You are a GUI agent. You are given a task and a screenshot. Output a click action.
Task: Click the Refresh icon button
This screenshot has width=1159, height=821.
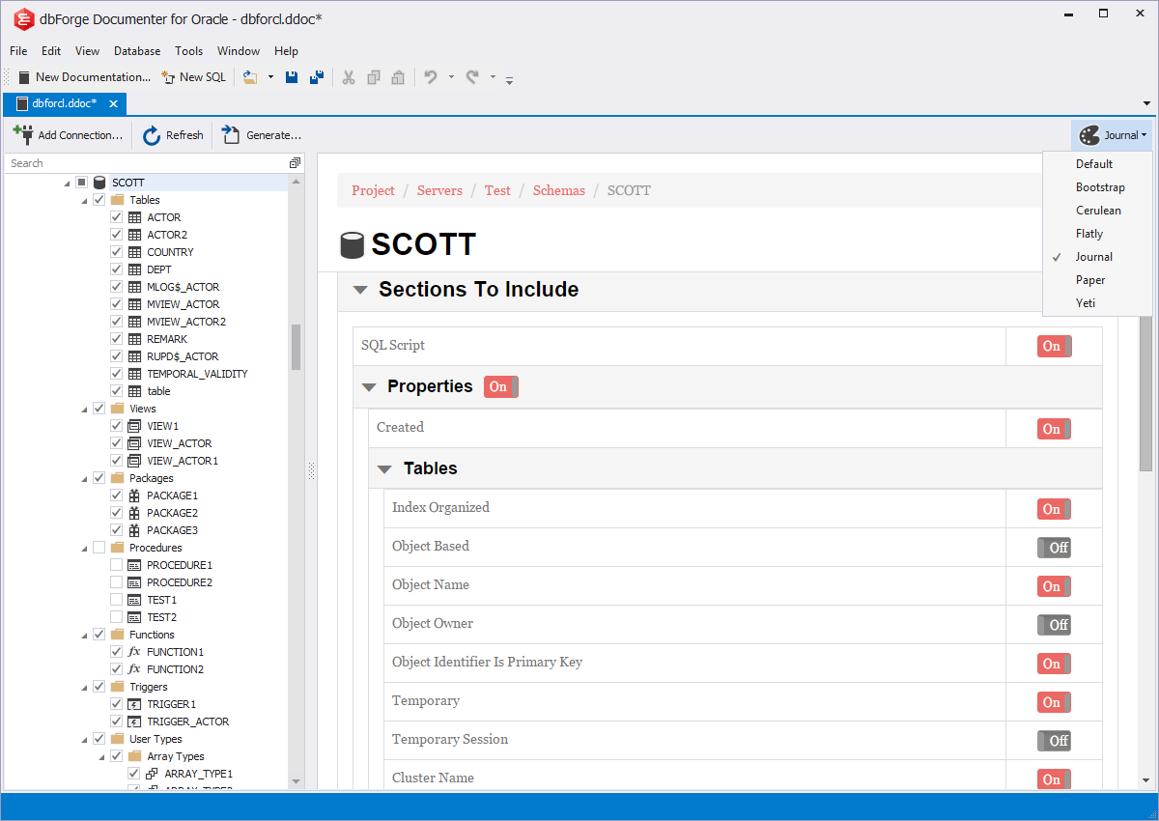tap(152, 135)
